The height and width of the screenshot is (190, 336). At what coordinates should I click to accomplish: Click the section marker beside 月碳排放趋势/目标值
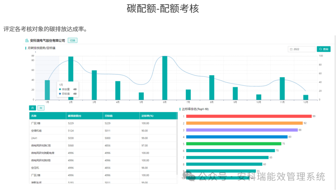26,48
